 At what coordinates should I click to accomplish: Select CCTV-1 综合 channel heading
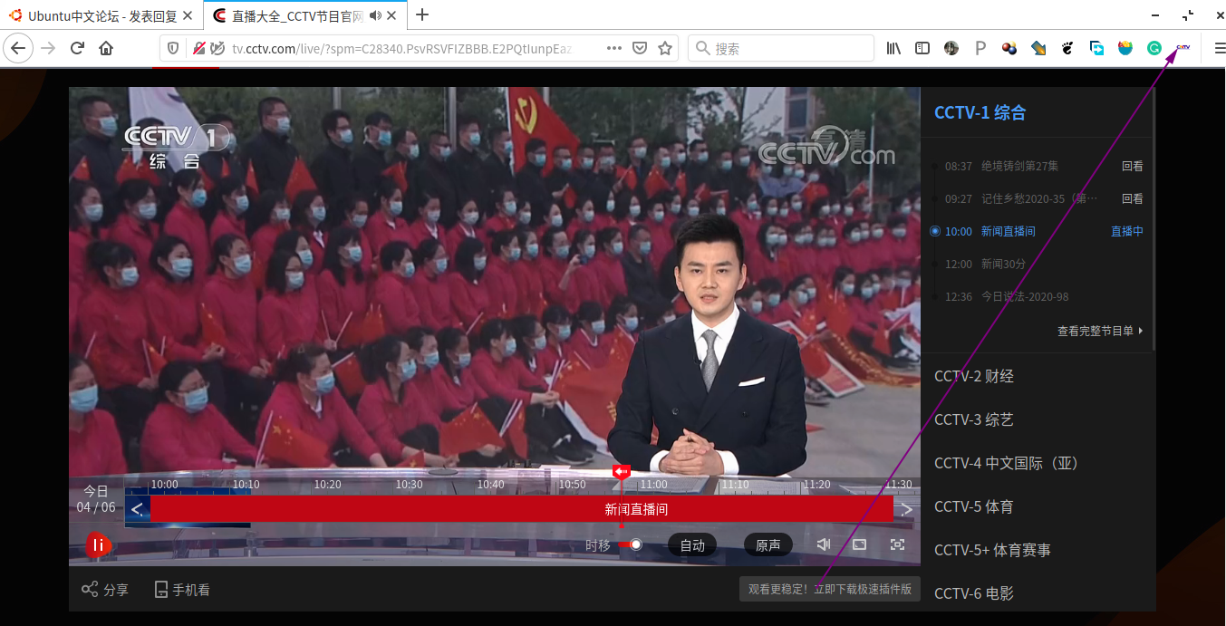tap(980, 113)
